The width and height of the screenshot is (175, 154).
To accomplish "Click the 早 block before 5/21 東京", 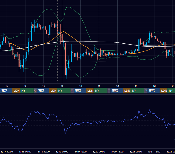I will click(146, 91).
